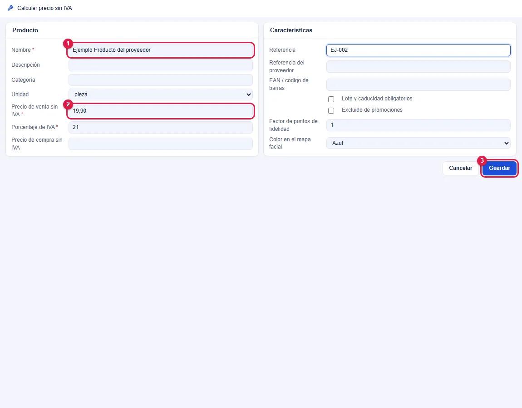Screen dimensions: 522x408
Task: Click the Excluido de promociones label text
Action: 372,110
